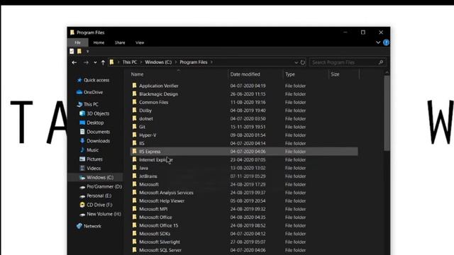Screen dimensions: 454x255
Task: Select the Java folder name
Action: coord(143,168)
